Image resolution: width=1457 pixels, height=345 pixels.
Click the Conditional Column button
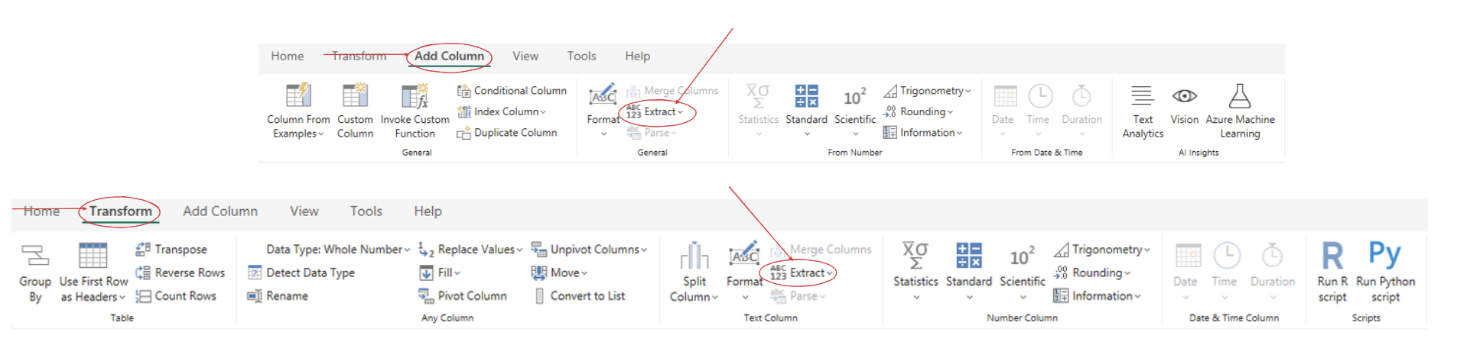(512, 91)
